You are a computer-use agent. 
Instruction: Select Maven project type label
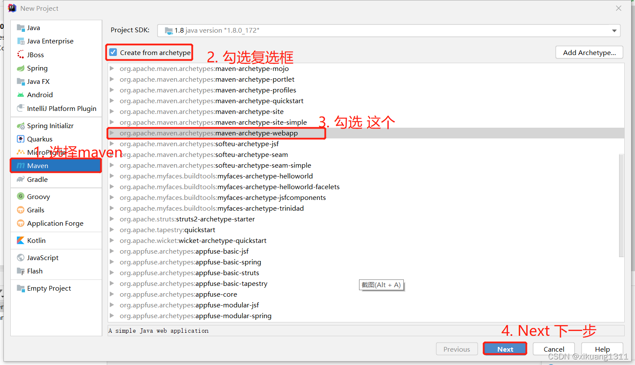pyautogui.click(x=37, y=166)
